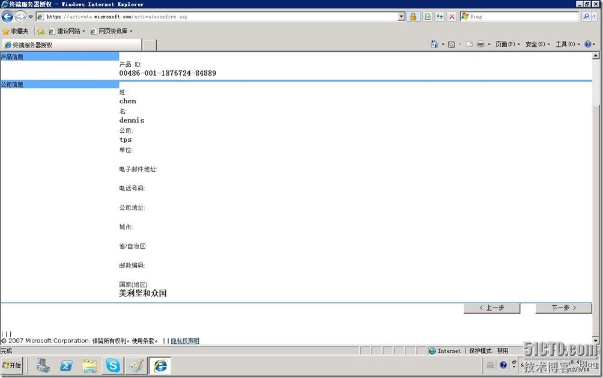Click the Read Mail icon

point(469,44)
